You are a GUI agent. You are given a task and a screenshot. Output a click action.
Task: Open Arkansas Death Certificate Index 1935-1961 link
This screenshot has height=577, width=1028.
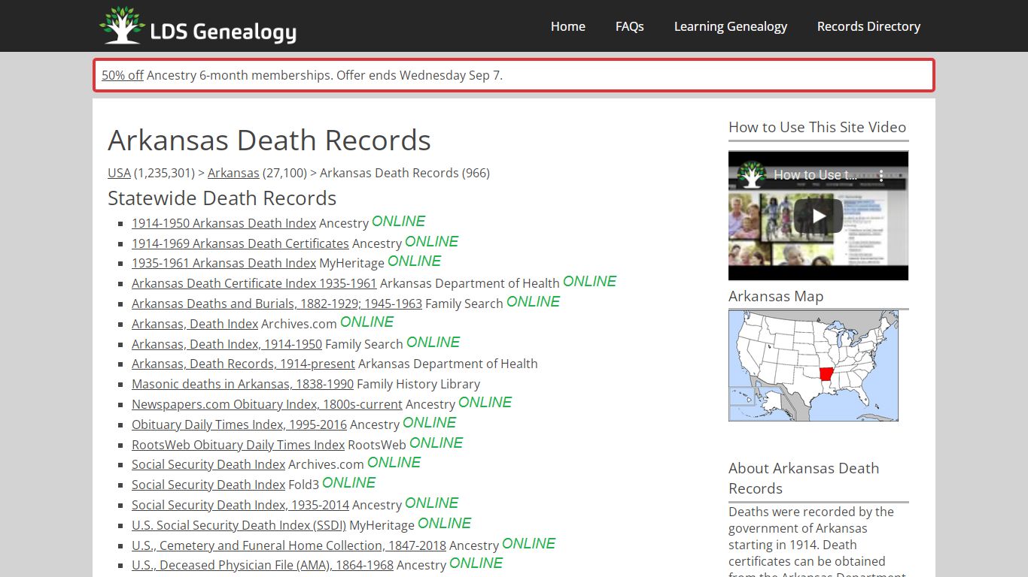254,283
